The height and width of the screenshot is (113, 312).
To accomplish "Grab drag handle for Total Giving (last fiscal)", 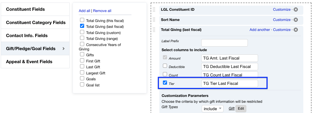I will pos(154,30).
